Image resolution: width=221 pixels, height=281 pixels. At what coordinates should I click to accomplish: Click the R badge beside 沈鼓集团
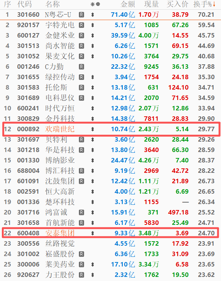[81, 181]
